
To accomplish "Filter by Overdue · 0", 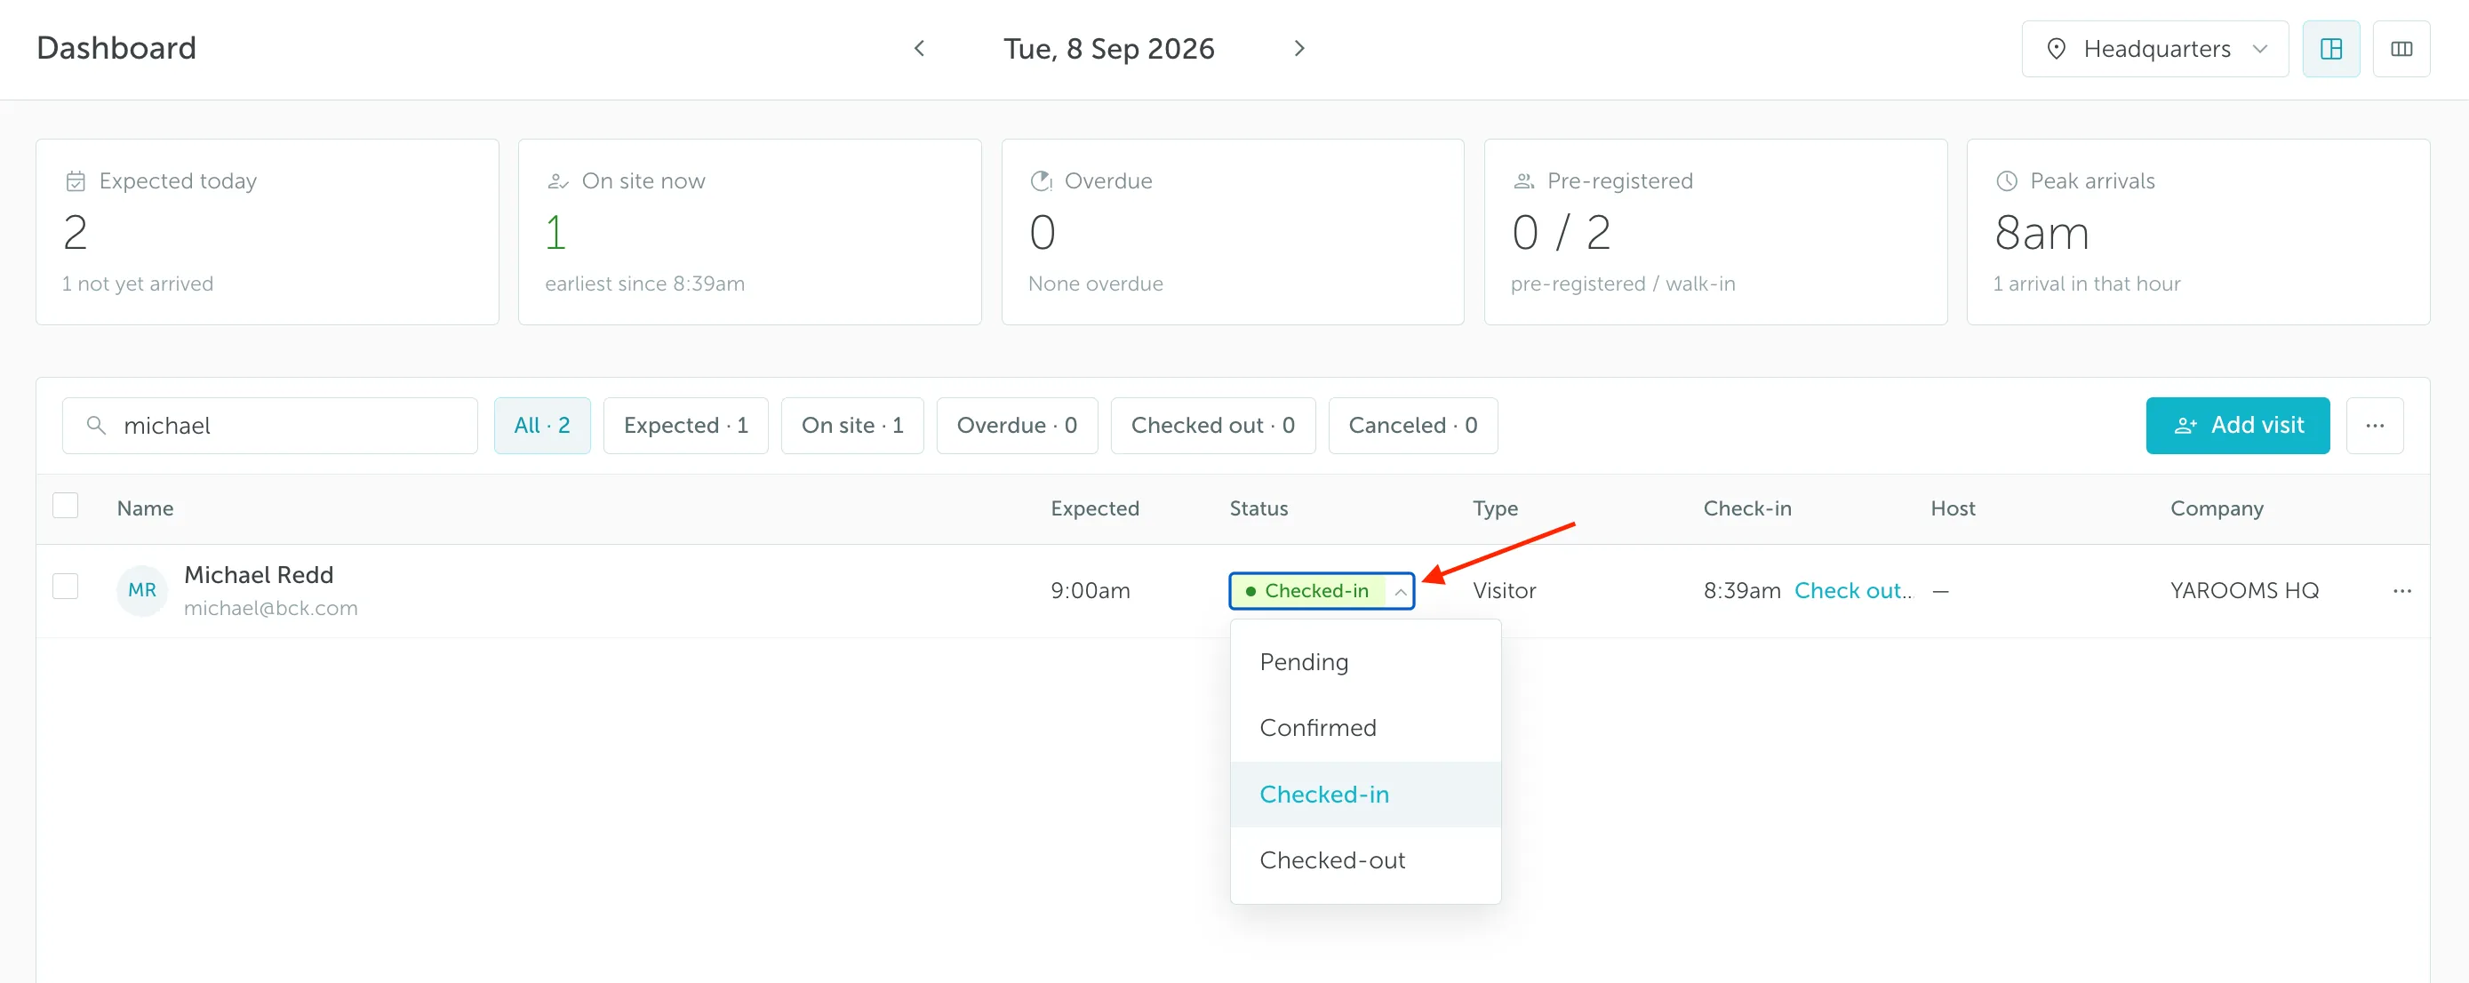I will pos(1017,426).
